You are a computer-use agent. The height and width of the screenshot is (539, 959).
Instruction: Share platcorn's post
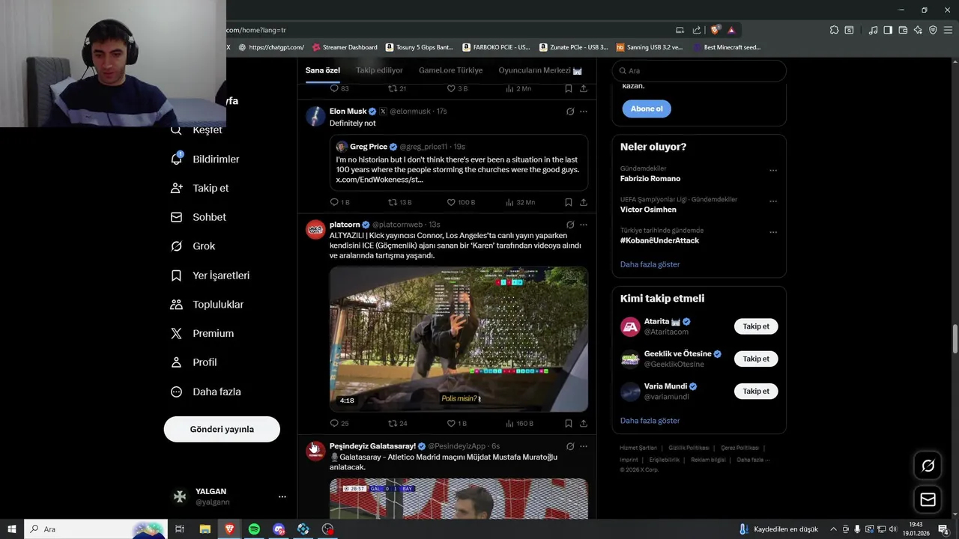pos(583,423)
